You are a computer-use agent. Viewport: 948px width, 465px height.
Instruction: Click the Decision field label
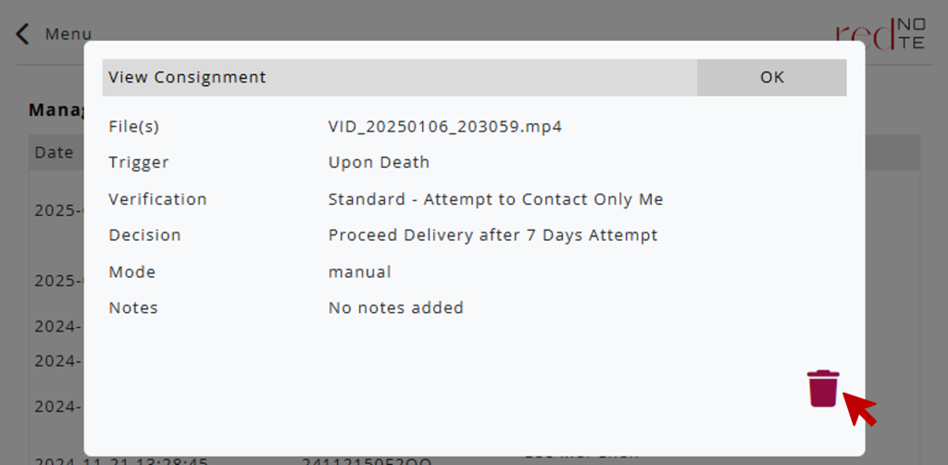point(144,235)
